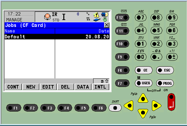Click the right arrow key
The image size is (187, 126).
click(156, 105)
